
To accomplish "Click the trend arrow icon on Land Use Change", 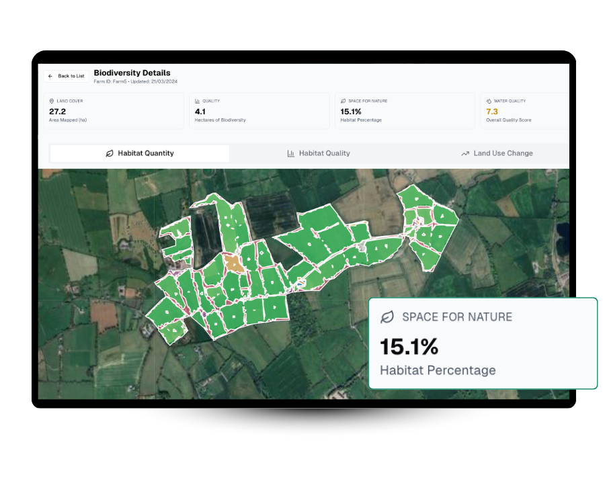I will coord(465,153).
